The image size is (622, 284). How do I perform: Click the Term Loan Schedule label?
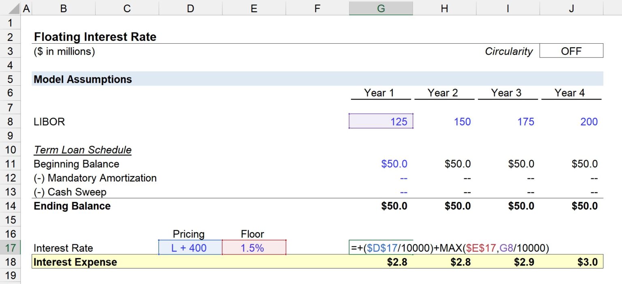(83, 150)
